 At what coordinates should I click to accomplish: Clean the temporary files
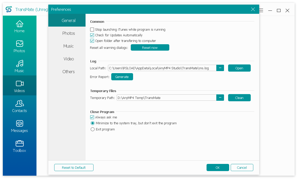239,98
